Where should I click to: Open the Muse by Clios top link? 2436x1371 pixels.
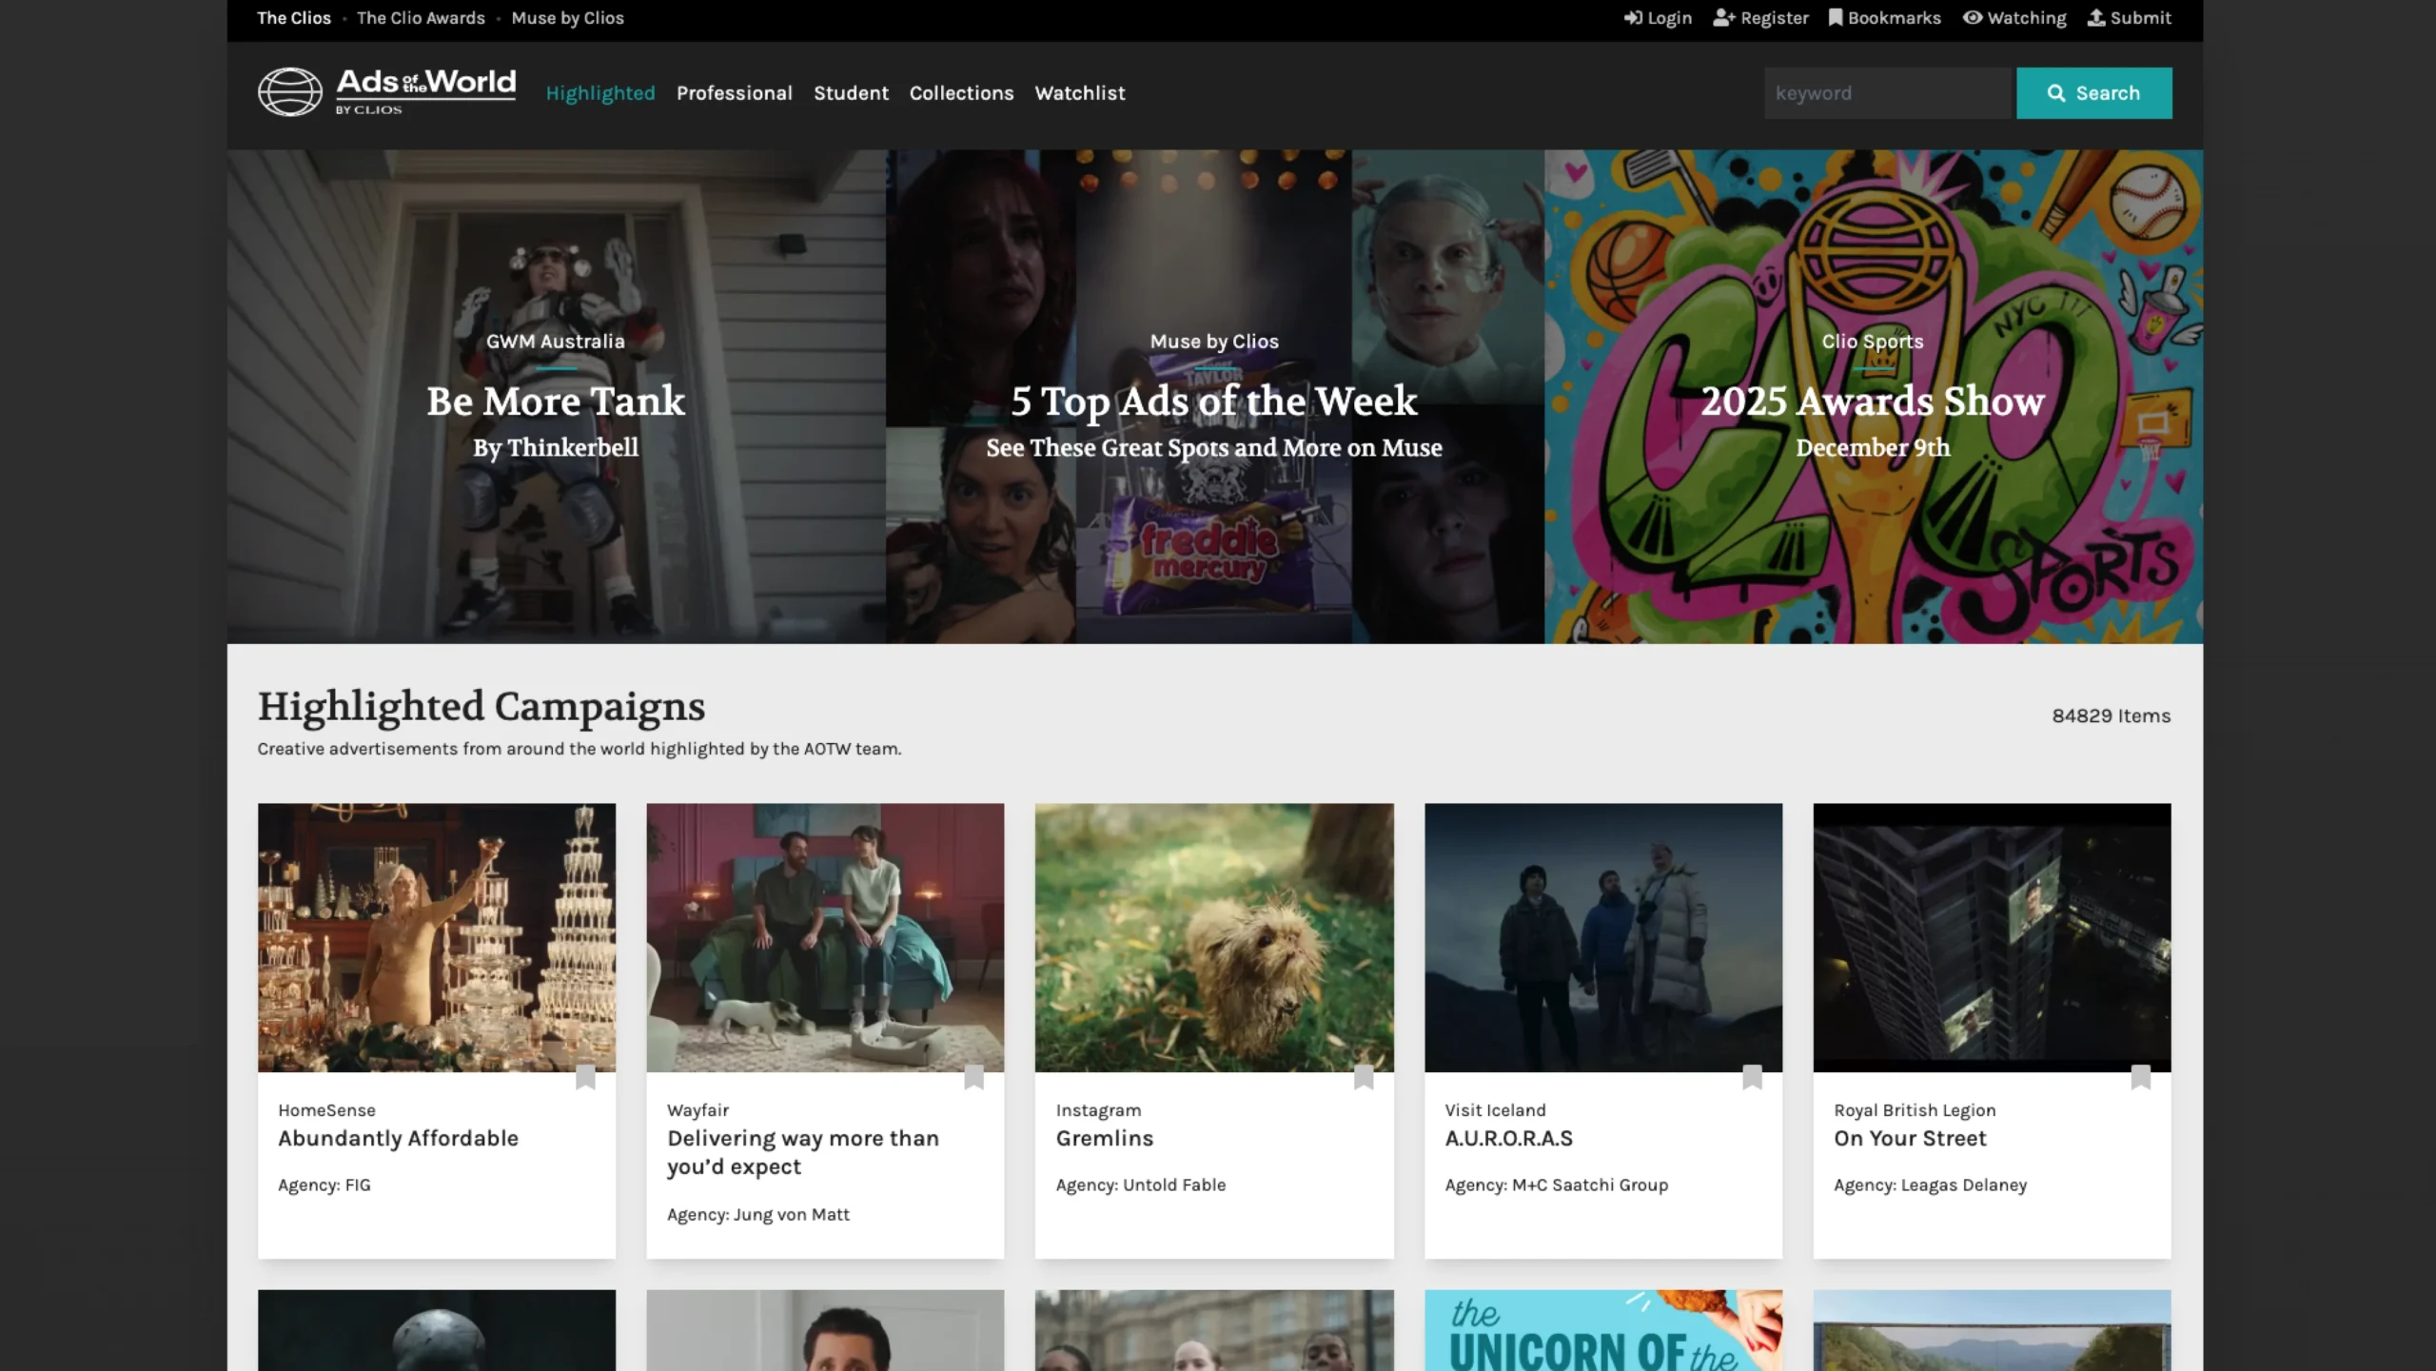567,18
